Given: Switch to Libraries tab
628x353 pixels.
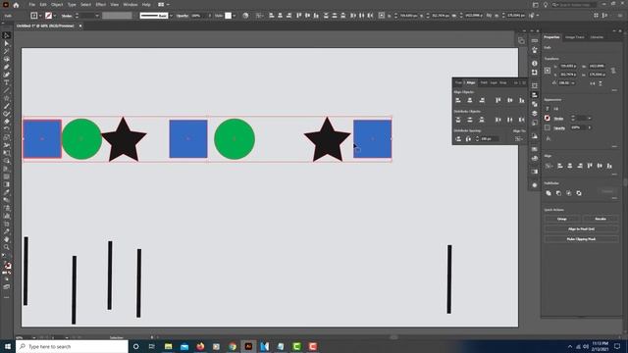Looking at the screenshot, I should pos(597,37).
